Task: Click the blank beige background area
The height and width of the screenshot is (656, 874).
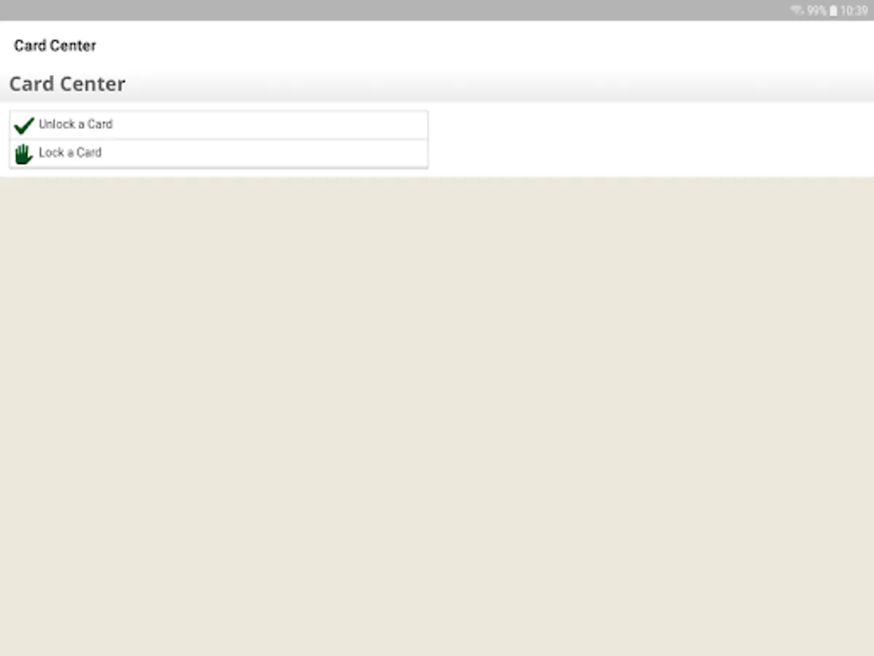Action: [437, 415]
